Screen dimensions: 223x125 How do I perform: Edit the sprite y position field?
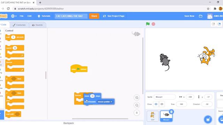point(208,97)
